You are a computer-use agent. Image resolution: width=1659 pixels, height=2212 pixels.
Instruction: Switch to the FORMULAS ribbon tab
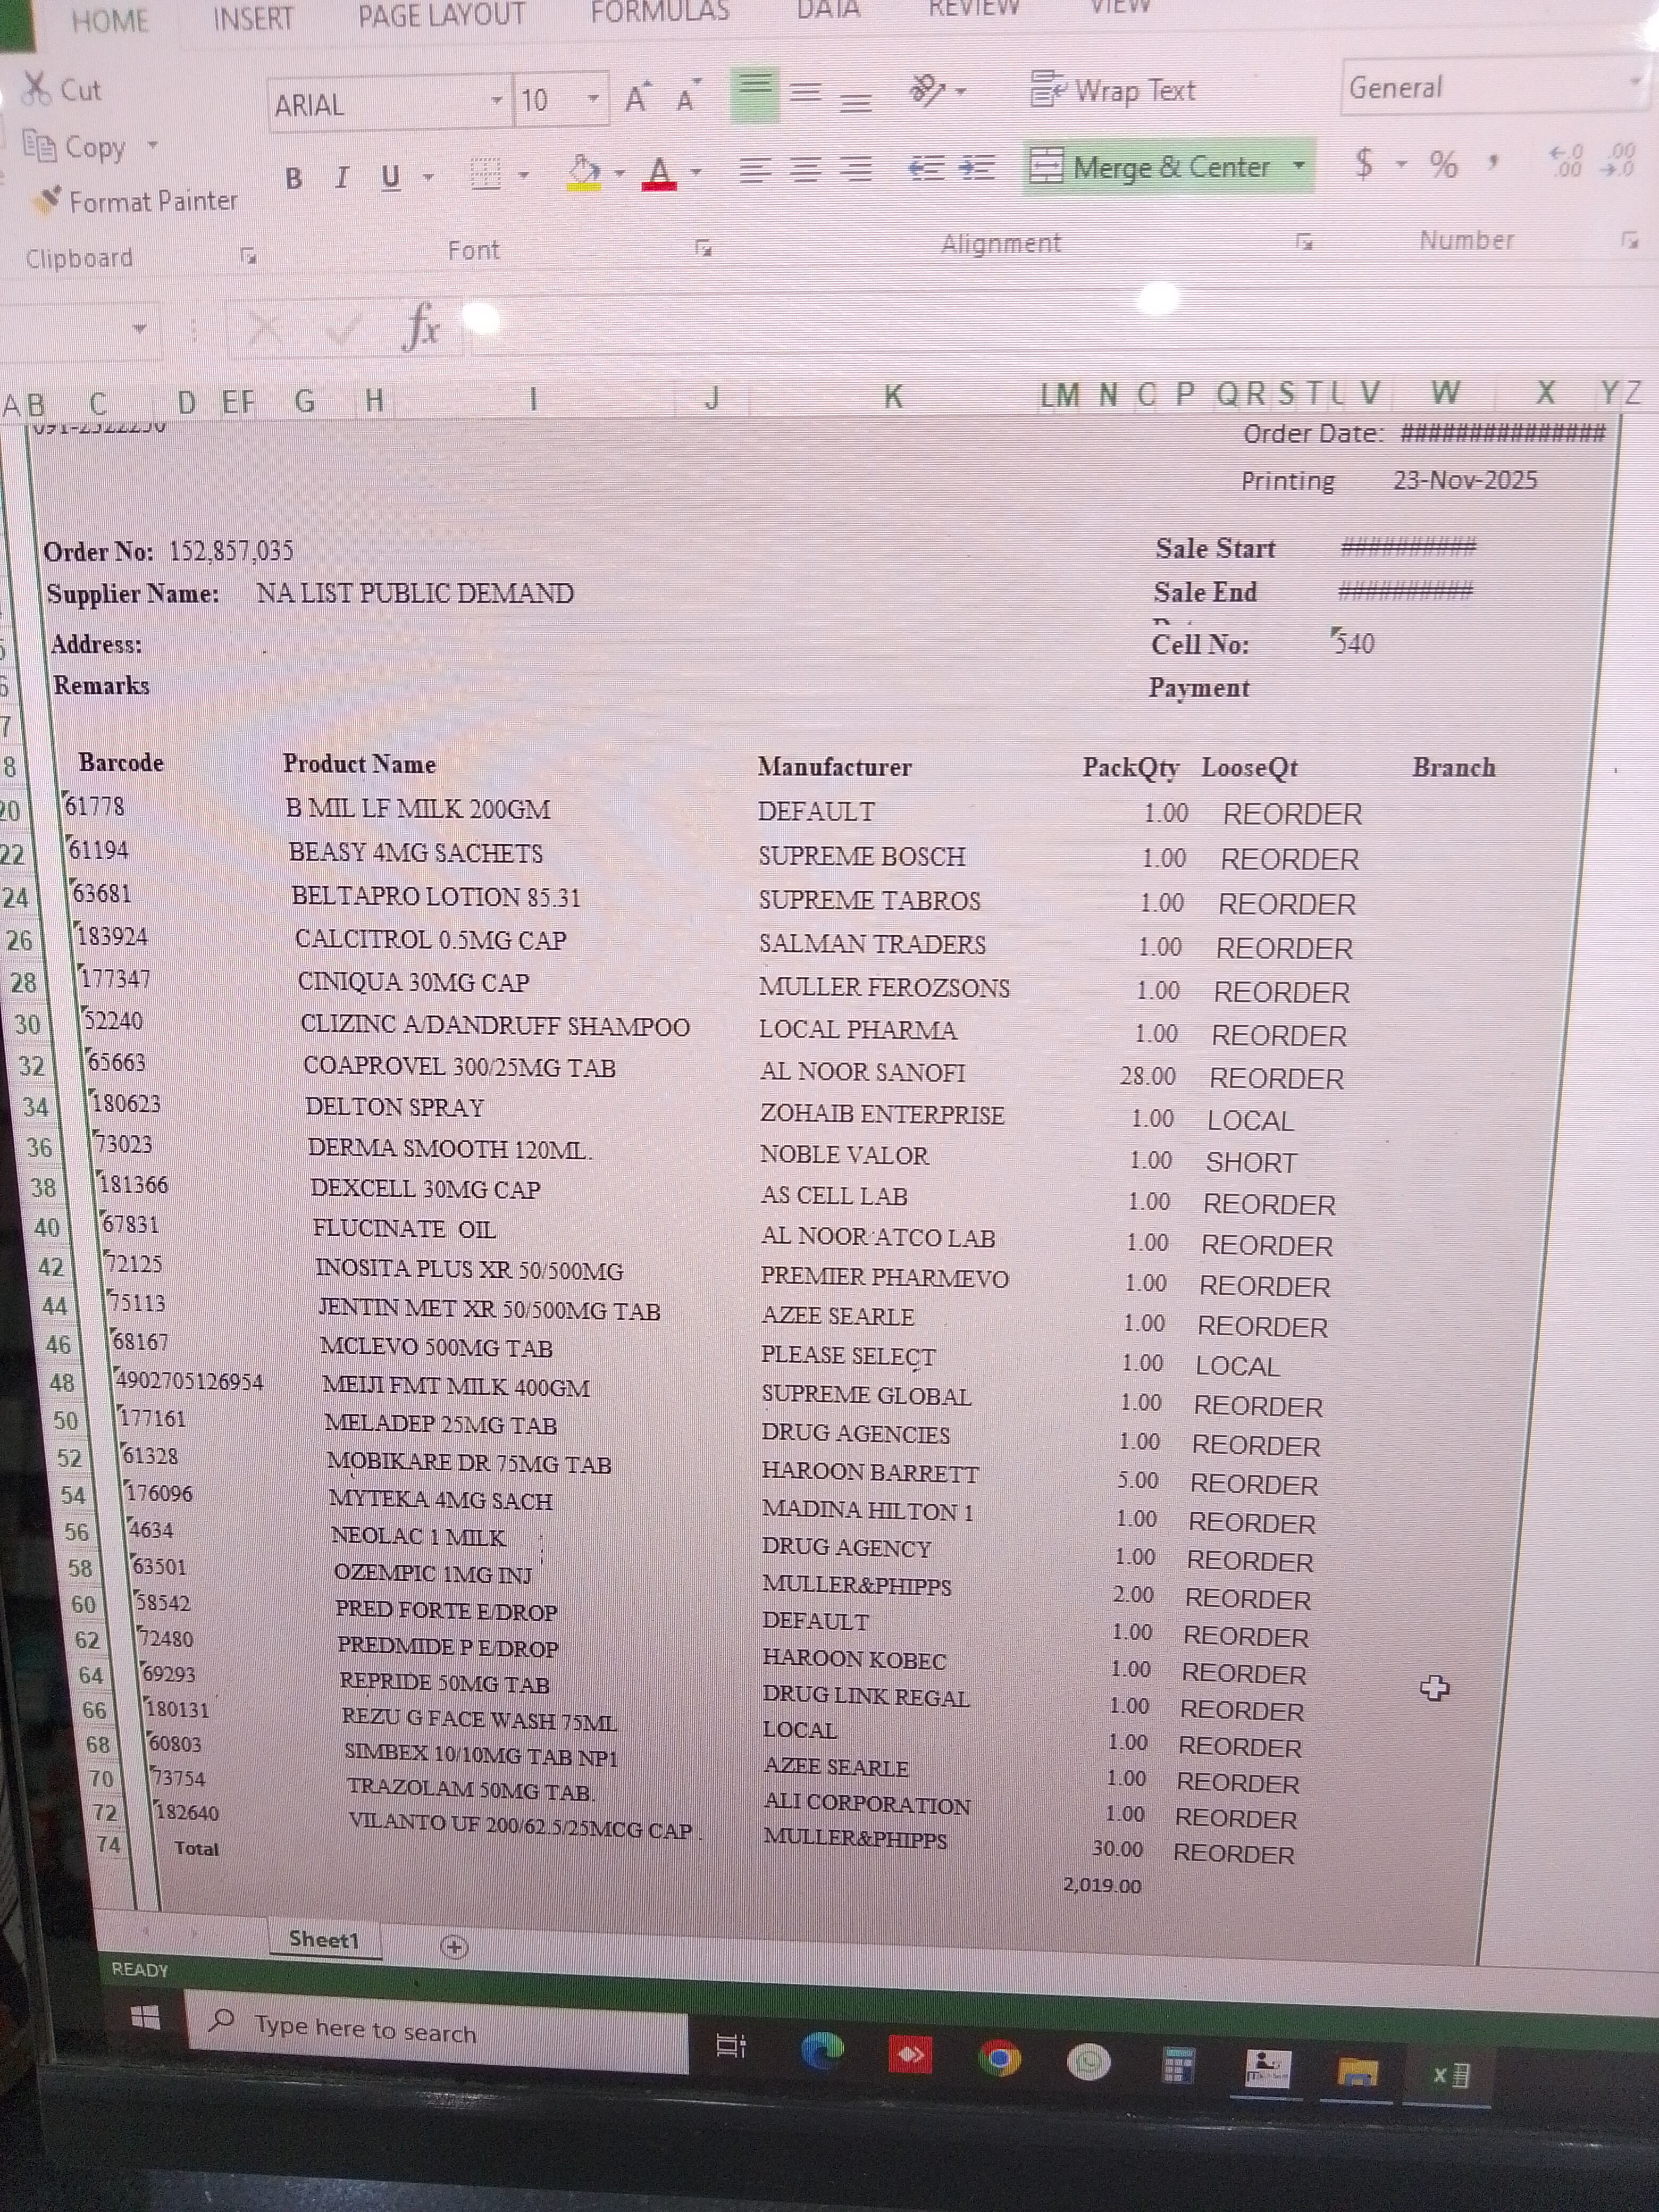click(659, 13)
